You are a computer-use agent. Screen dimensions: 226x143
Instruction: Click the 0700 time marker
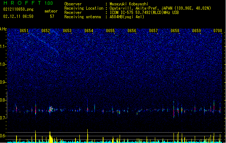tap(218, 31)
